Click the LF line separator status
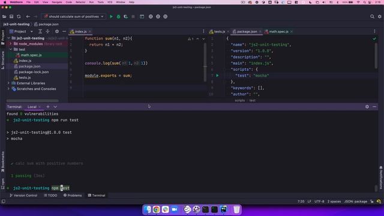The height and width of the screenshot is (216, 384). [x=310, y=202]
